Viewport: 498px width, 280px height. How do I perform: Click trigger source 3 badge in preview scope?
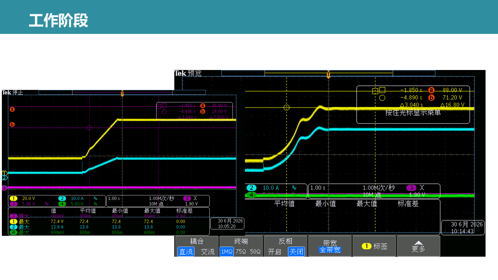411,188
